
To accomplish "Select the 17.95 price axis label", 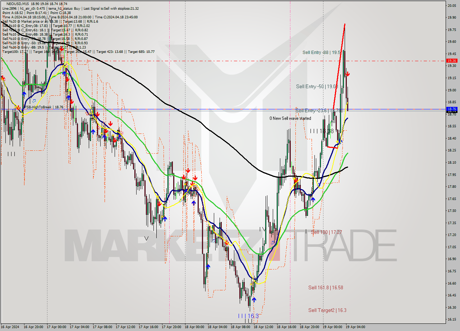I will [452, 174].
